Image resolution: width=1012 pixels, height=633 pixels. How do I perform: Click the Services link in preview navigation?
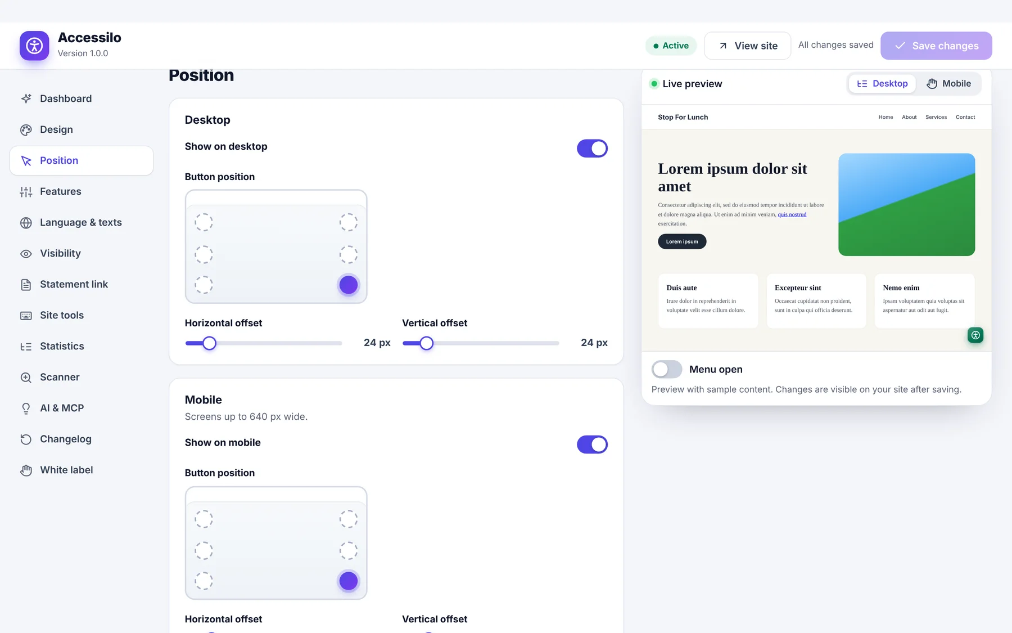(x=936, y=117)
